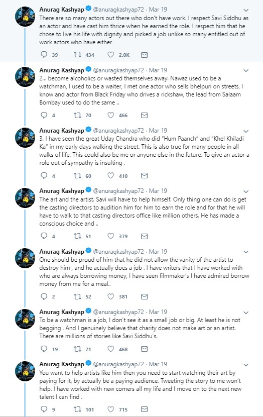Viewport: 263px width, 417px height.
Task: Open the profile avatar beside the third tweet
Action: coord(25,138)
